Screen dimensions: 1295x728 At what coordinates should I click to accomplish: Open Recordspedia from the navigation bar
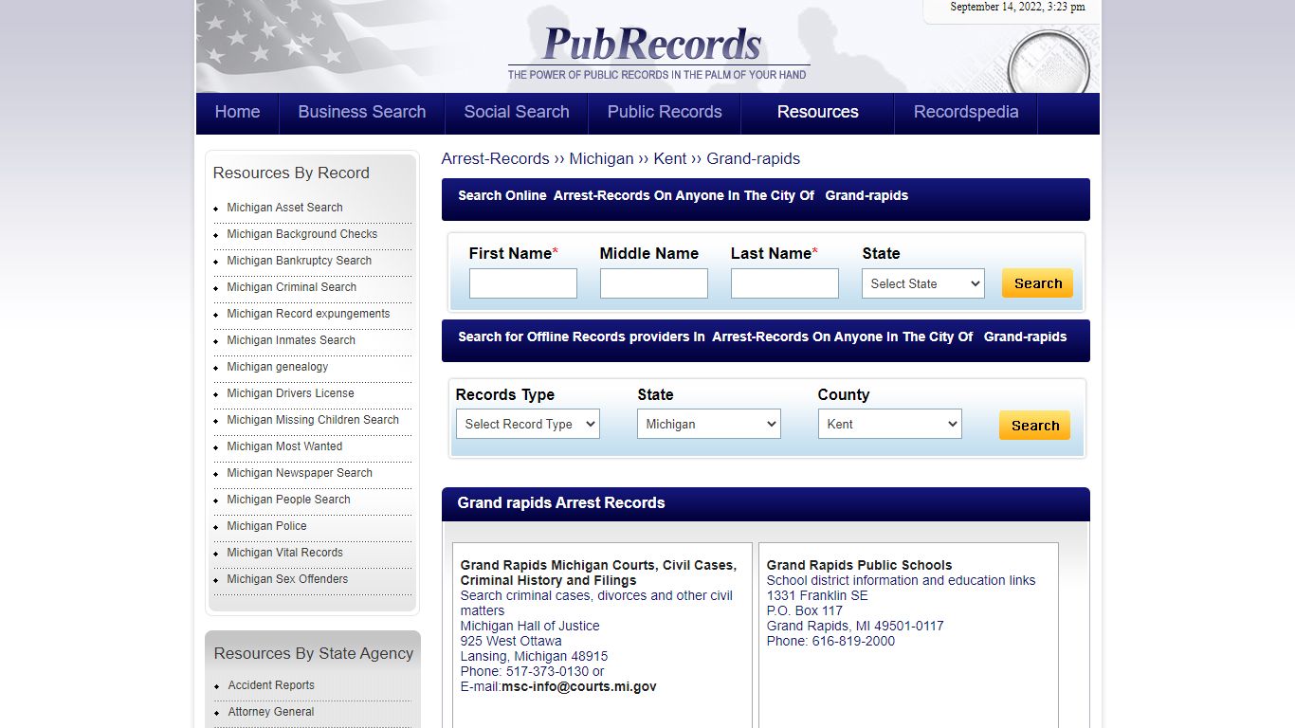966,112
